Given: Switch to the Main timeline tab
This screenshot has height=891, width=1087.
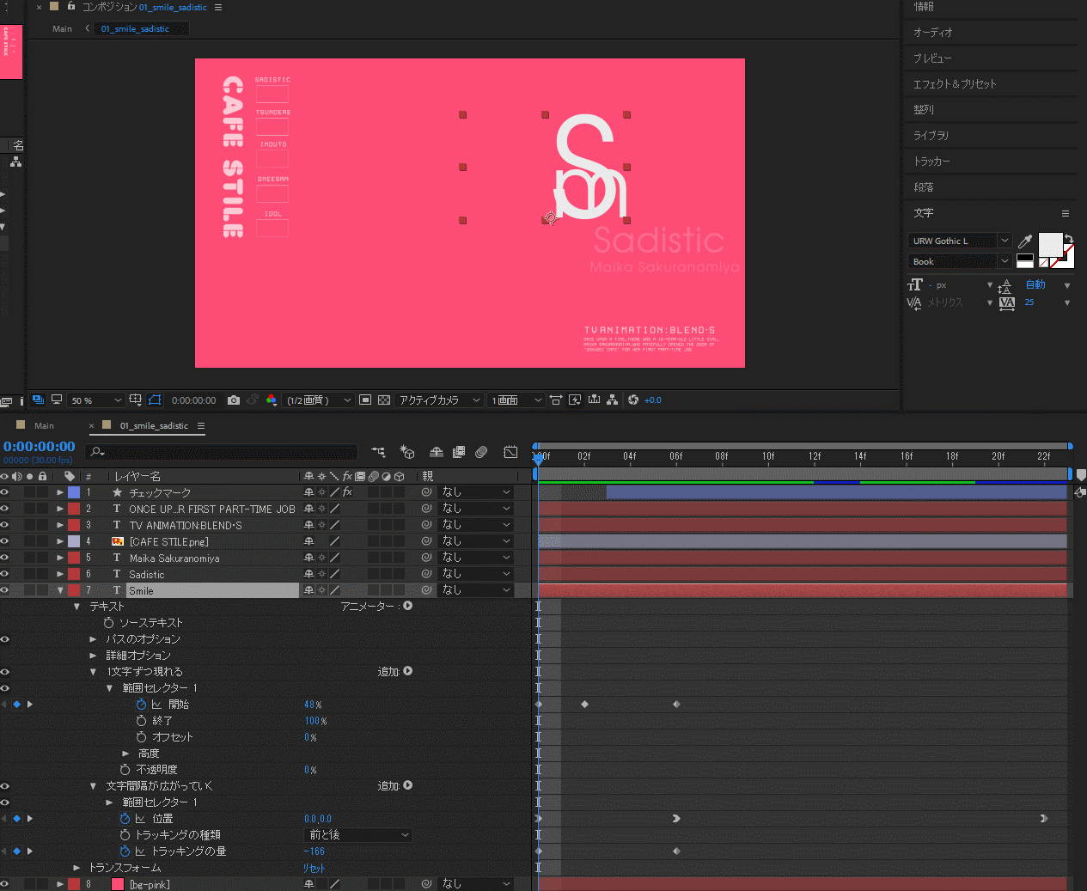Looking at the screenshot, I should click(44, 426).
